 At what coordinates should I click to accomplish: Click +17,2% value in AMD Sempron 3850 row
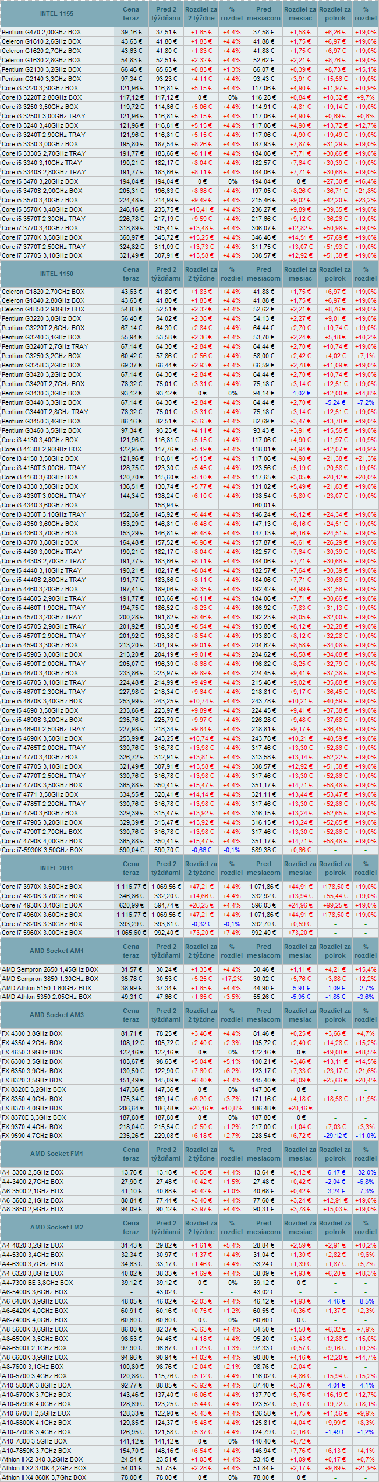[232, 979]
